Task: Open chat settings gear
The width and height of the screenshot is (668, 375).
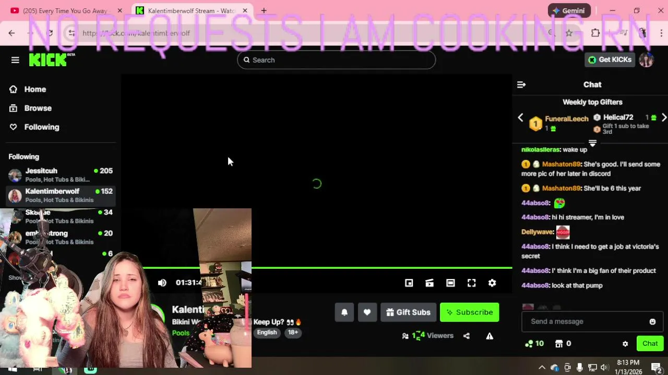Action: point(625,344)
